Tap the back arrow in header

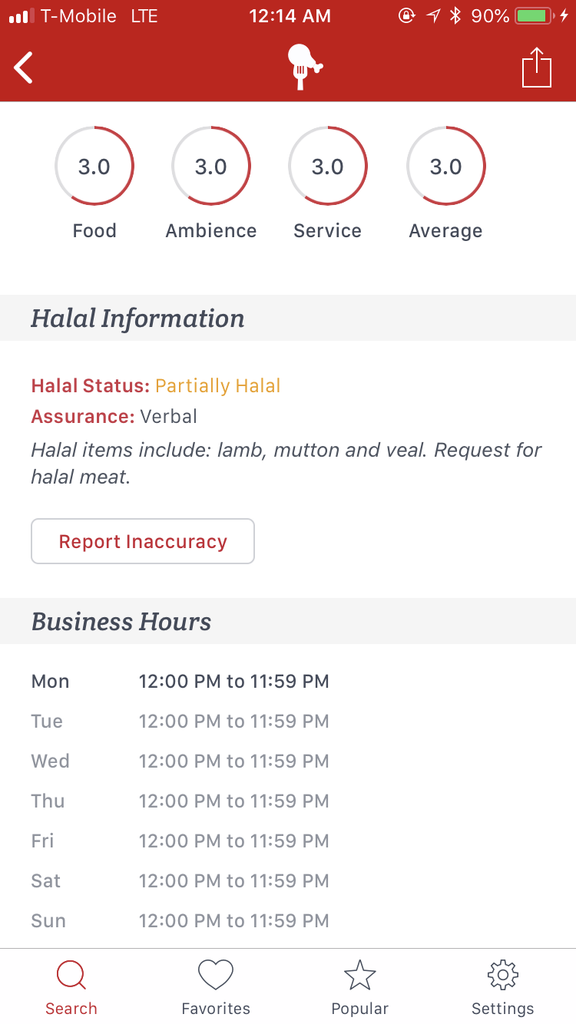pyautogui.click(x=24, y=68)
